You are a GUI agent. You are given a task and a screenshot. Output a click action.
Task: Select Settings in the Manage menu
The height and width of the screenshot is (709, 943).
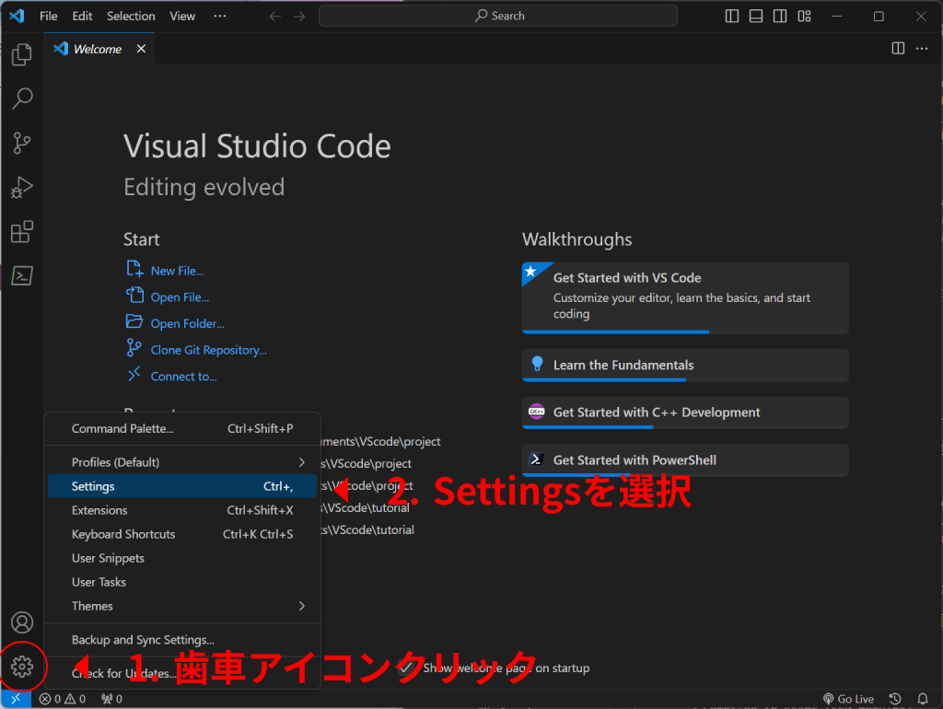click(x=182, y=486)
